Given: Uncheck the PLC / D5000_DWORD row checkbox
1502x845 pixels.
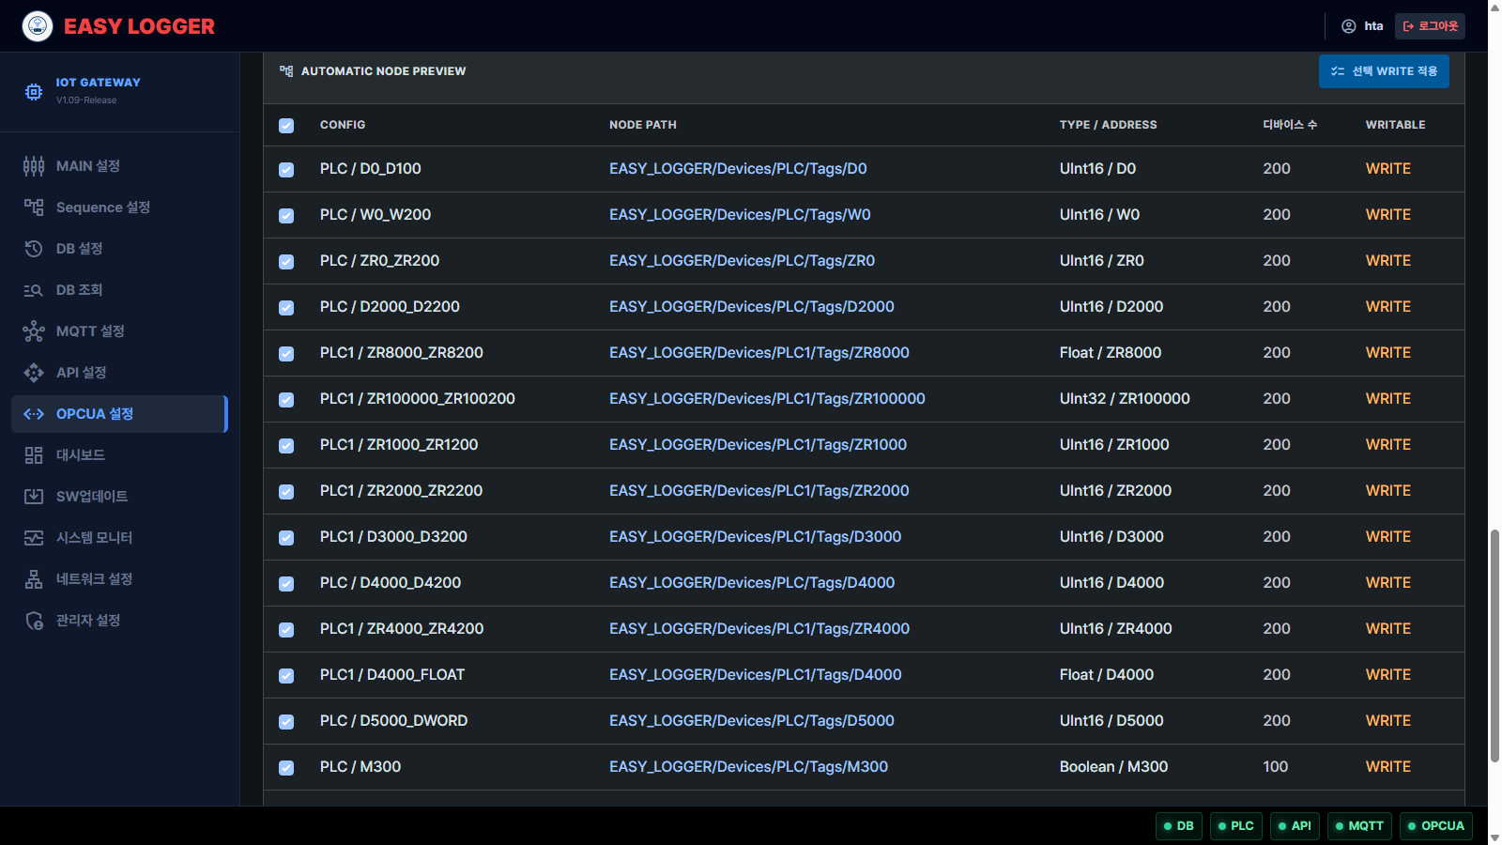Looking at the screenshot, I should (x=286, y=722).
